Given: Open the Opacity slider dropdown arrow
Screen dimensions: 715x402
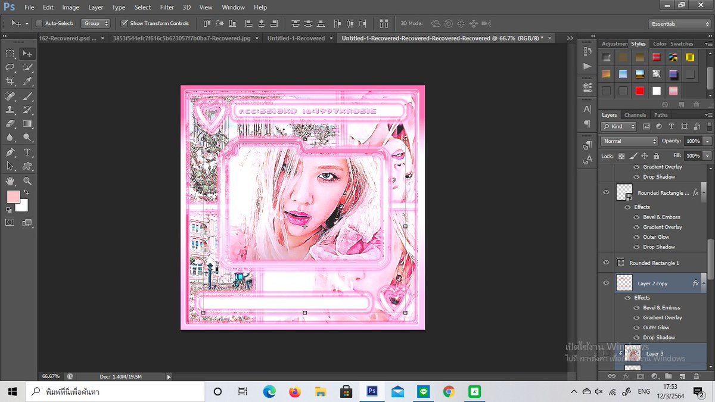Looking at the screenshot, I should (707, 141).
